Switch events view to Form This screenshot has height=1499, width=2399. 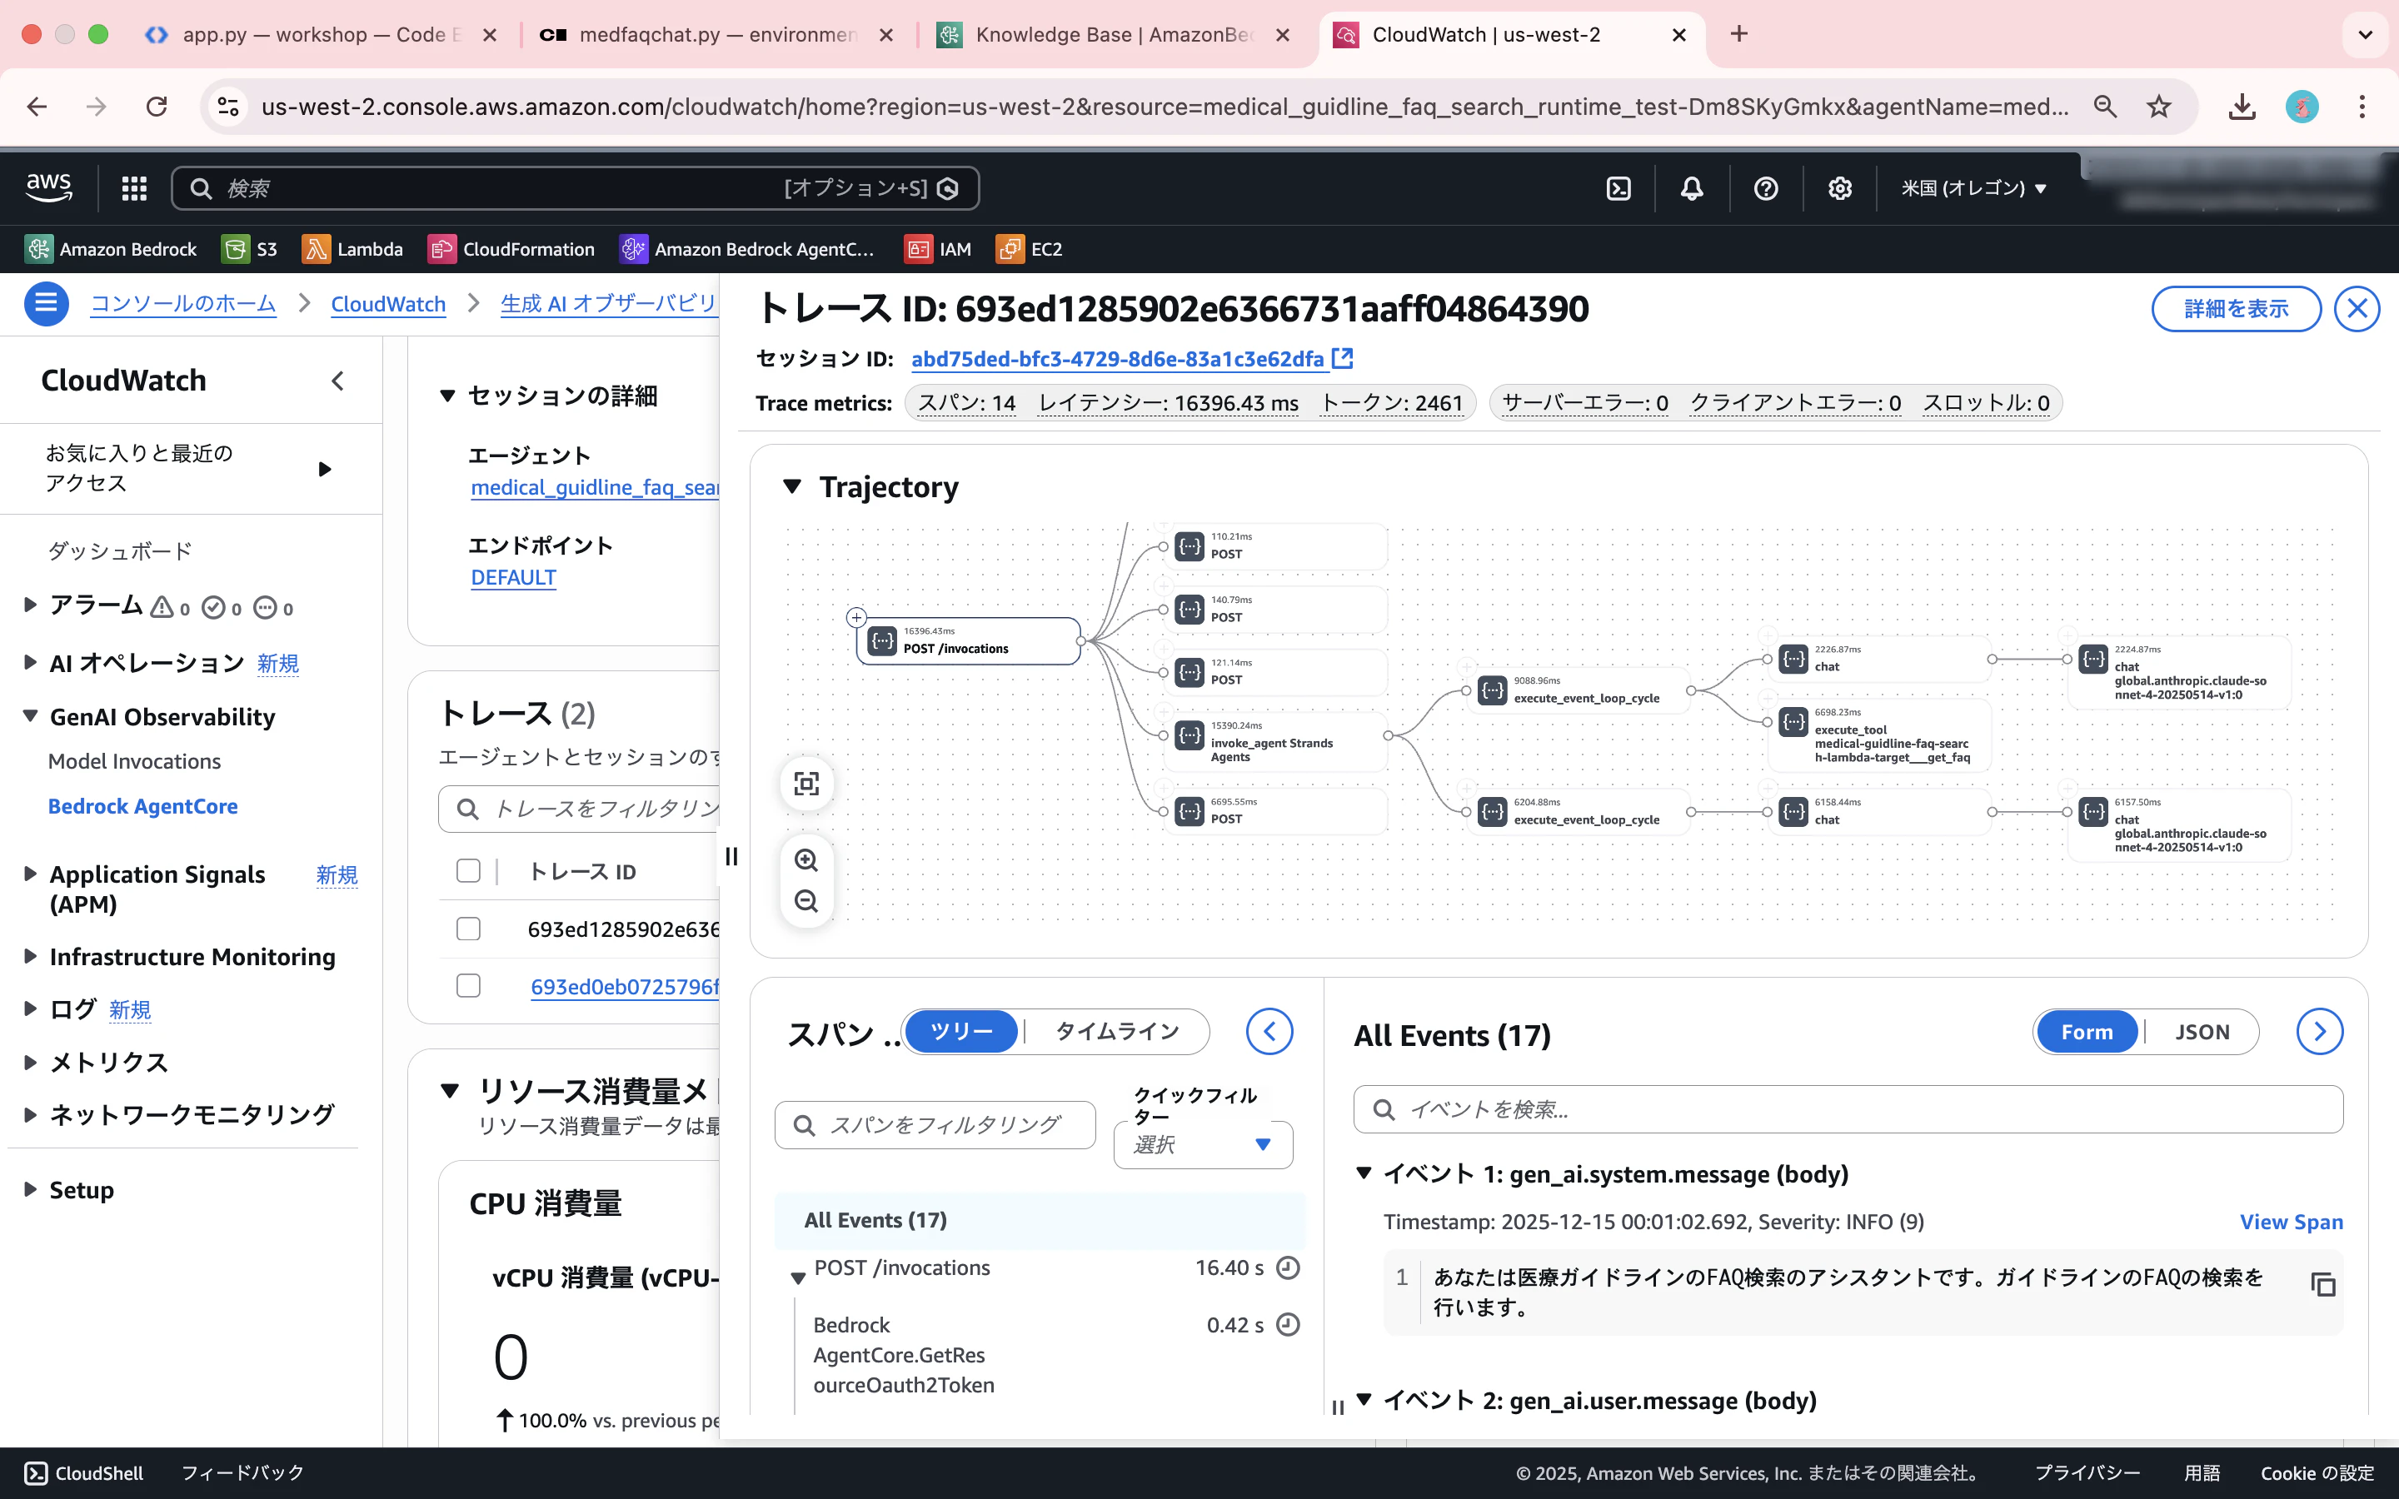coord(2087,1032)
